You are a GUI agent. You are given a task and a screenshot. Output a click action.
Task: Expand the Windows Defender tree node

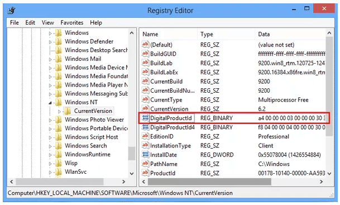pyautogui.click(x=50, y=42)
